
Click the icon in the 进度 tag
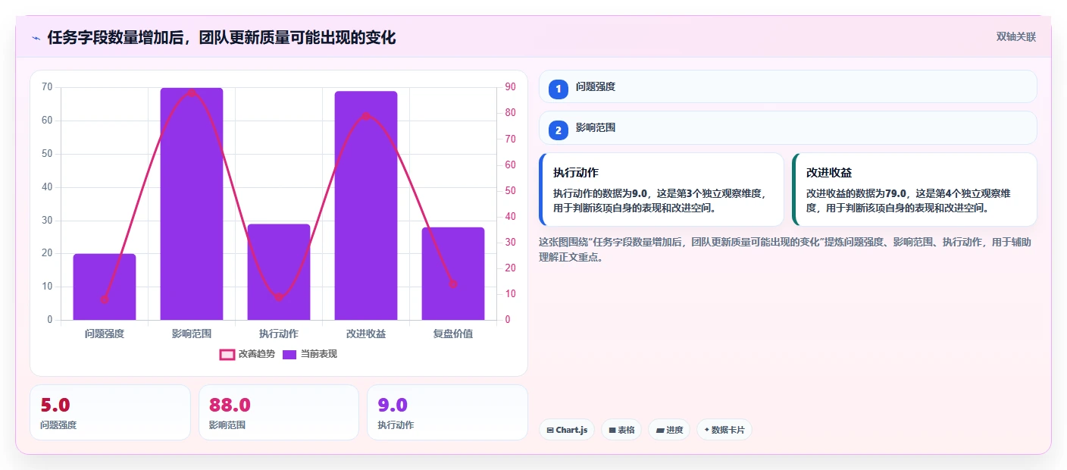pos(659,430)
